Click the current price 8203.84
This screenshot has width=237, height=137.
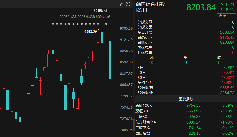point(201,7)
